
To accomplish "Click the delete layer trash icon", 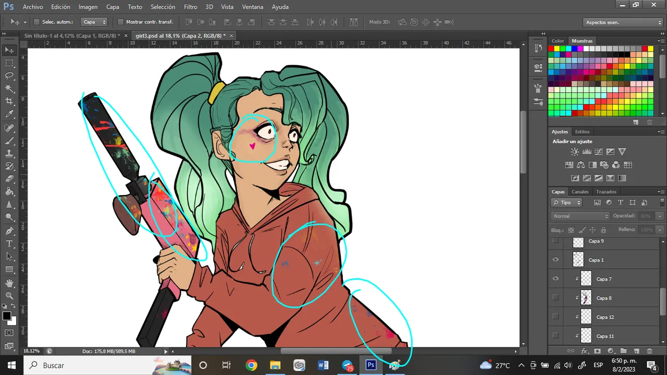I will 649,351.
